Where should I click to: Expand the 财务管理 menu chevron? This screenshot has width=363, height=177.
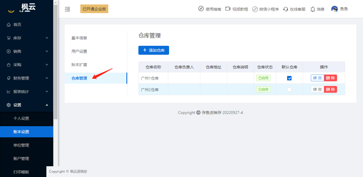tap(47, 78)
